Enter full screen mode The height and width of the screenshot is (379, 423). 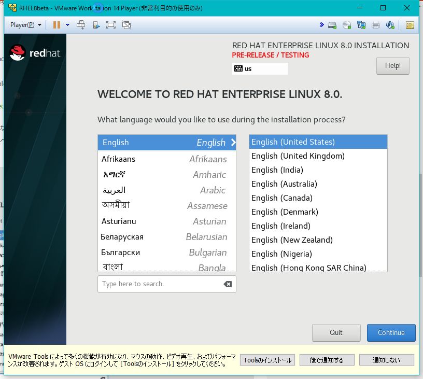point(111,25)
